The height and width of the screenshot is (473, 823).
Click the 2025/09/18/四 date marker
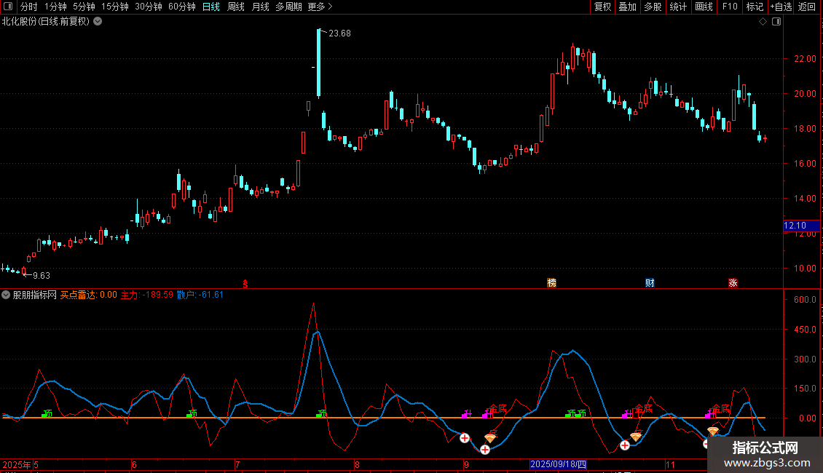(x=558, y=464)
